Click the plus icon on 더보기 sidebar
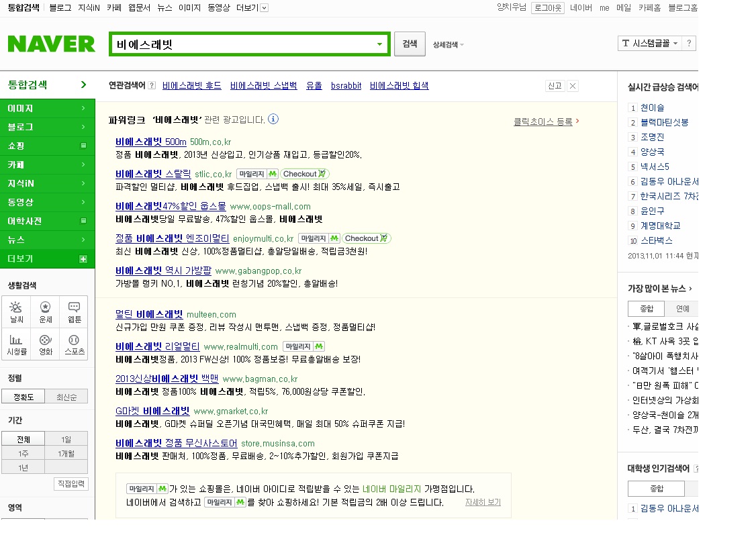This screenshot has height=533, width=754. (83, 259)
